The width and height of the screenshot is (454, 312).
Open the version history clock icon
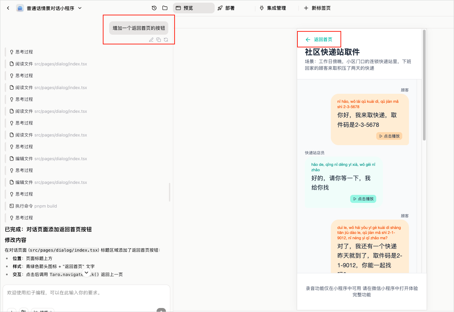(154, 8)
